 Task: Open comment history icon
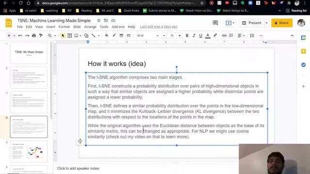[x=215, y=23]
